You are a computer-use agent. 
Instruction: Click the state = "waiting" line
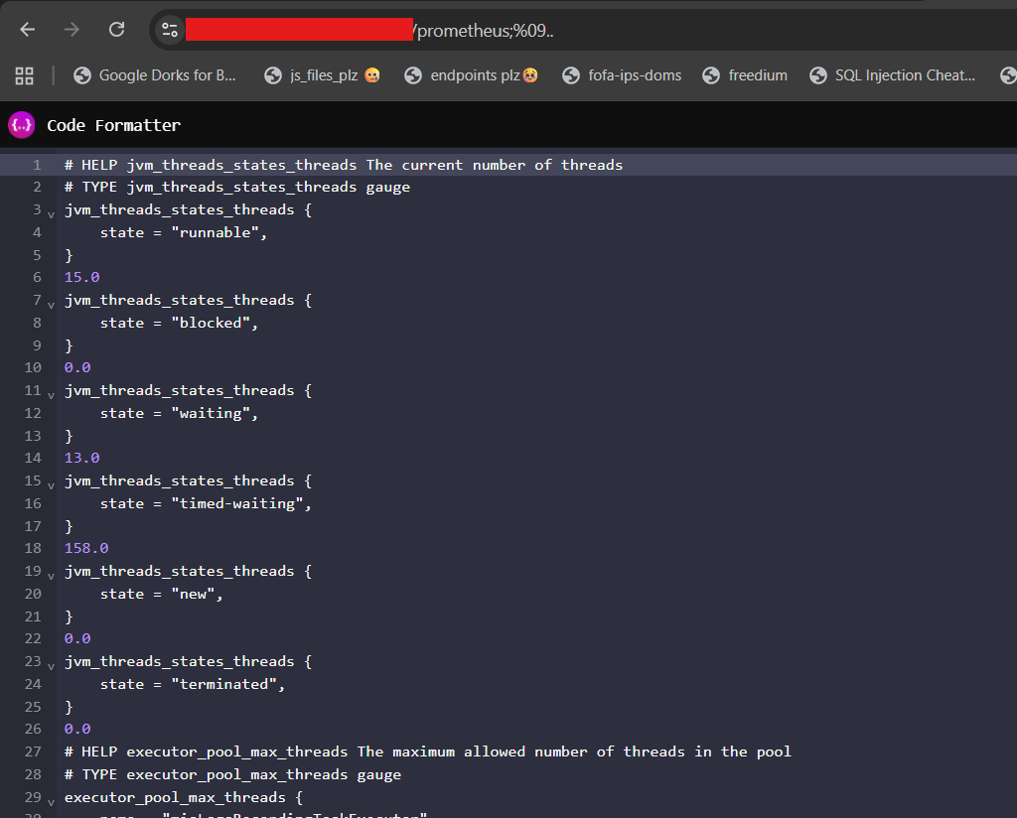tap(179, 413)
